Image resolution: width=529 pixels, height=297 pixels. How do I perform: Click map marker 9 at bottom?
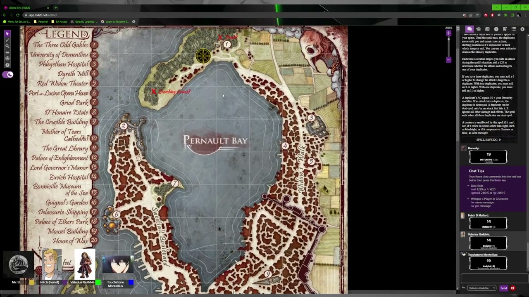[x=268, y=273]
